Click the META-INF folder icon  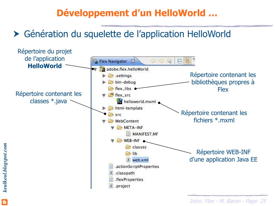click(120, 127)
